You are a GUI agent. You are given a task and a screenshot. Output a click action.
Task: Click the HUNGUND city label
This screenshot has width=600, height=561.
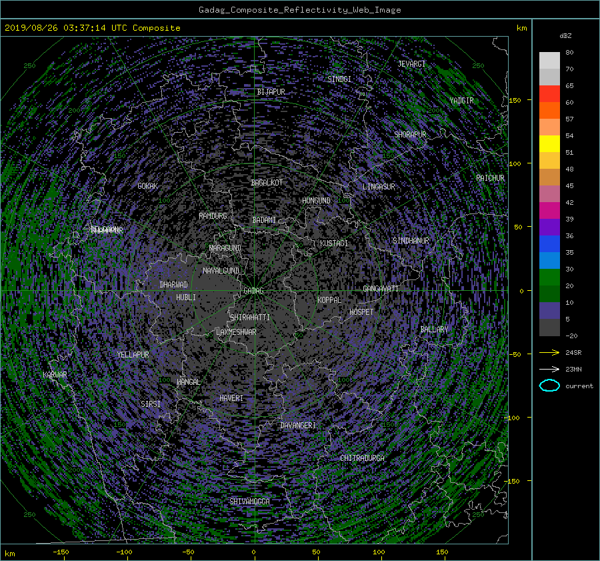316,201
